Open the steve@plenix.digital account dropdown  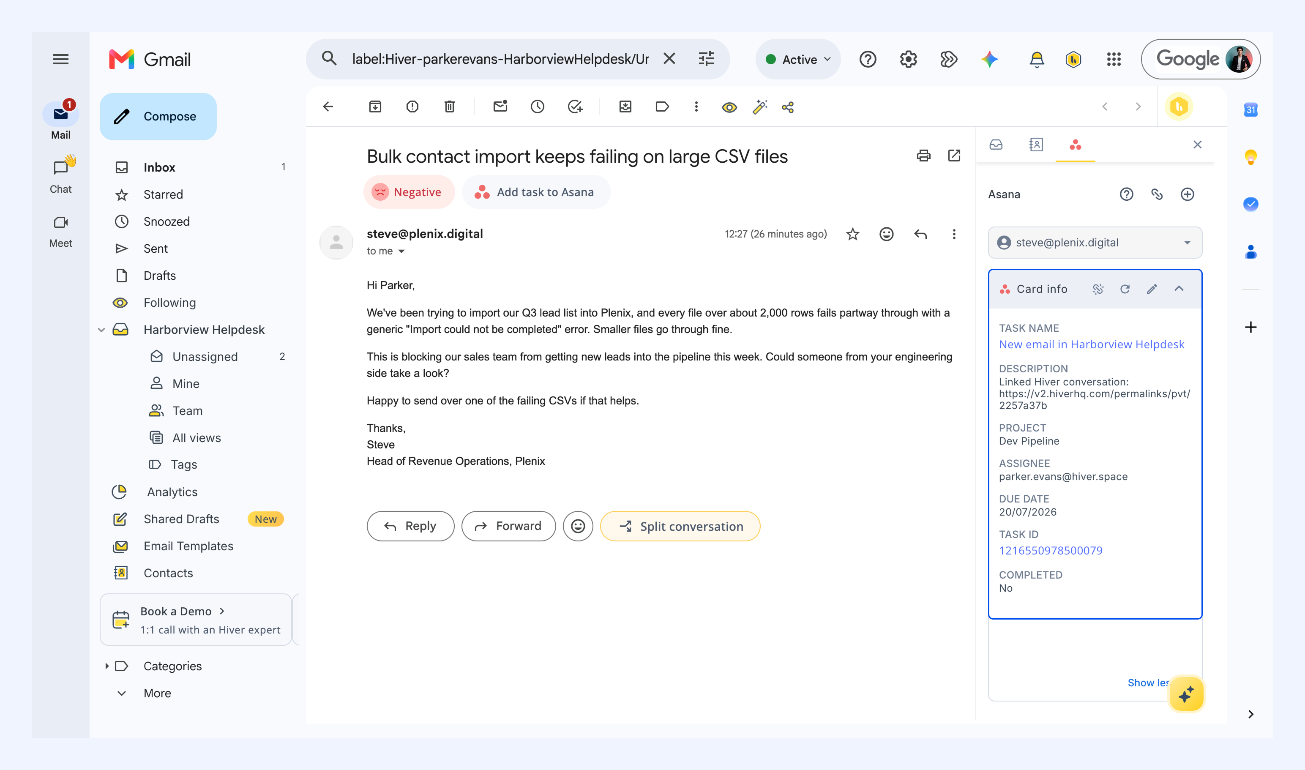[x=1095, y=242]
